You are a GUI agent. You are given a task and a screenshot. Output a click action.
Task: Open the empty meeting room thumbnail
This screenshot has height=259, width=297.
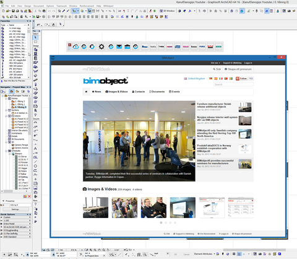click(95, 208)
